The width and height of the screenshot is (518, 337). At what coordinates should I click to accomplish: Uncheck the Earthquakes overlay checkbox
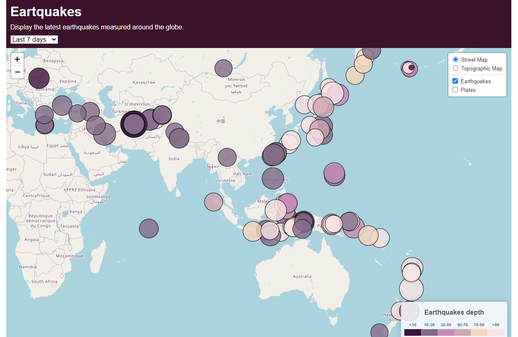click(455, 81)
